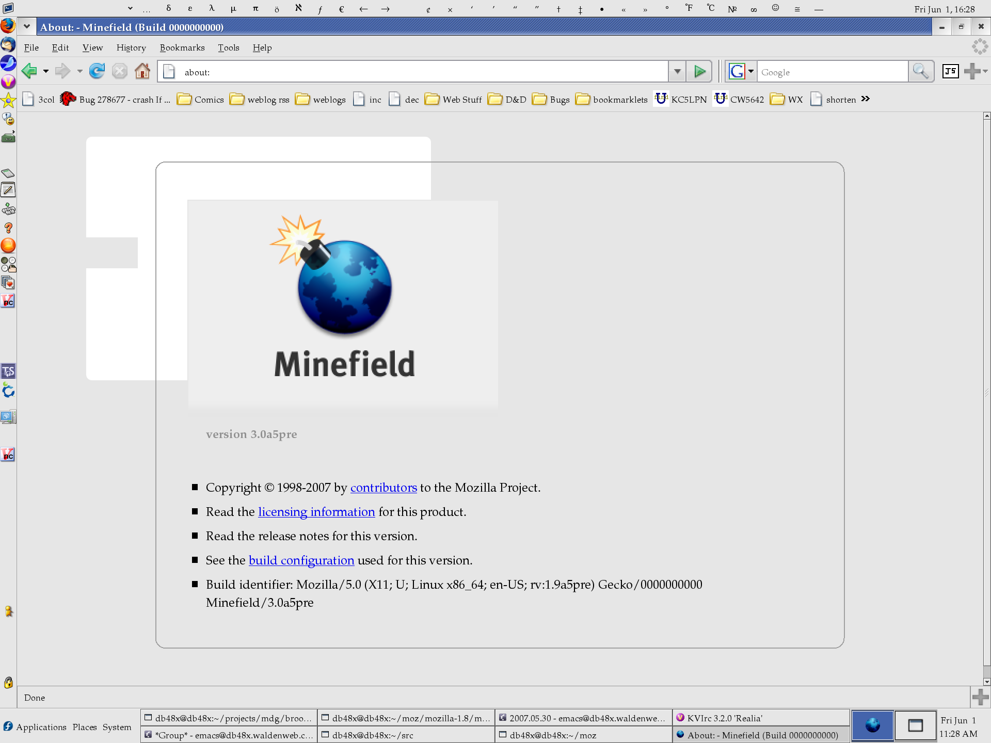Click the shorten bookmarklet
This screenshot has width=991, height=743.
[834, 99]
